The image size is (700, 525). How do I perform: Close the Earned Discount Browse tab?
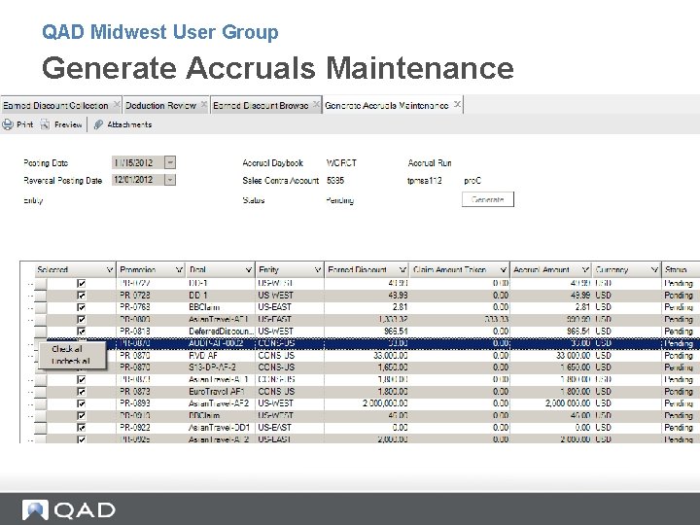[316, 104]
